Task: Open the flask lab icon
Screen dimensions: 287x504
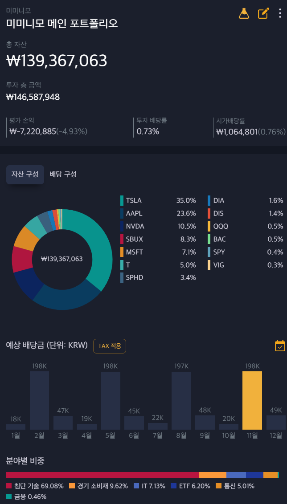Action: (244, 13)
